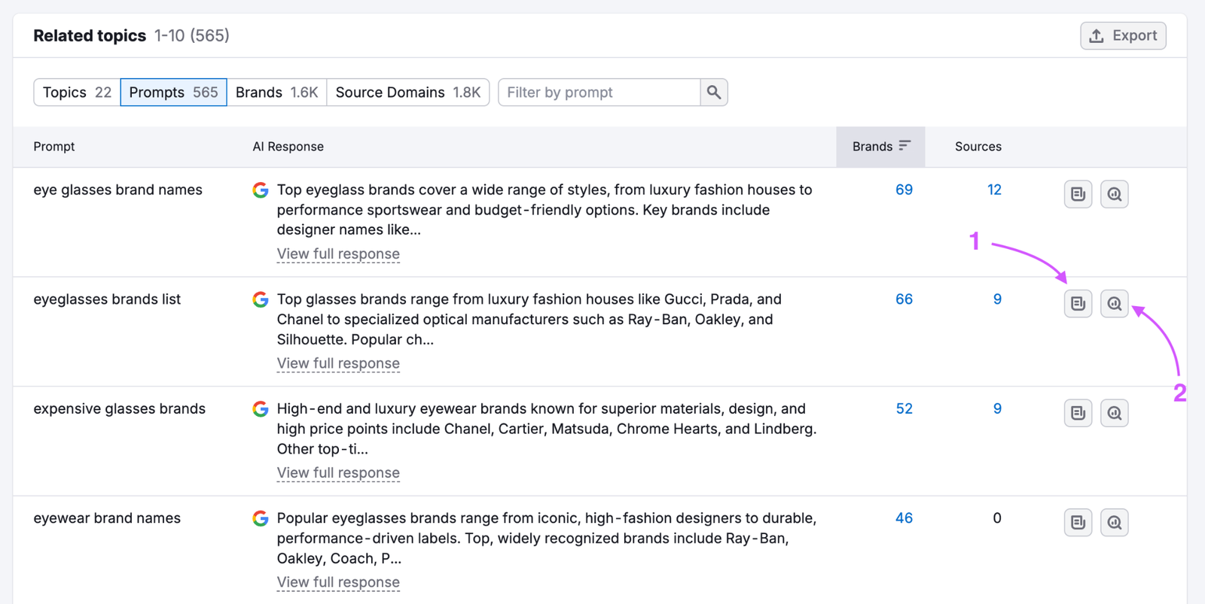The image size is (1205, 604).
Task: Click magnifier analysis icon for eye glasses brand names
Action: pyautogui.click(x=1114, y=194)
